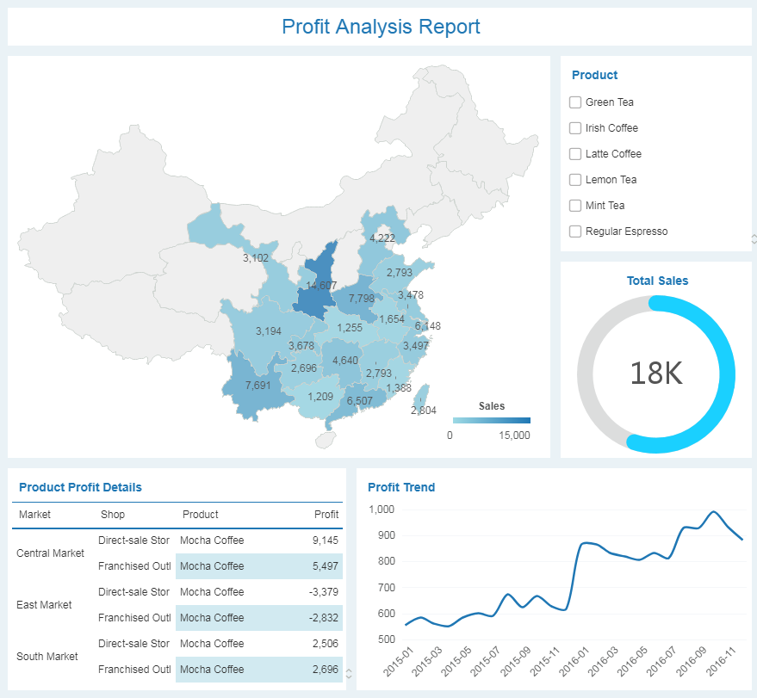Check the Latte Coffee option
This screenshot has width=757, height=698.
pyautogui.click(x=575, y=154)
